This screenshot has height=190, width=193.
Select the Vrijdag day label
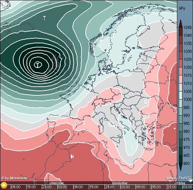point(180,183)
